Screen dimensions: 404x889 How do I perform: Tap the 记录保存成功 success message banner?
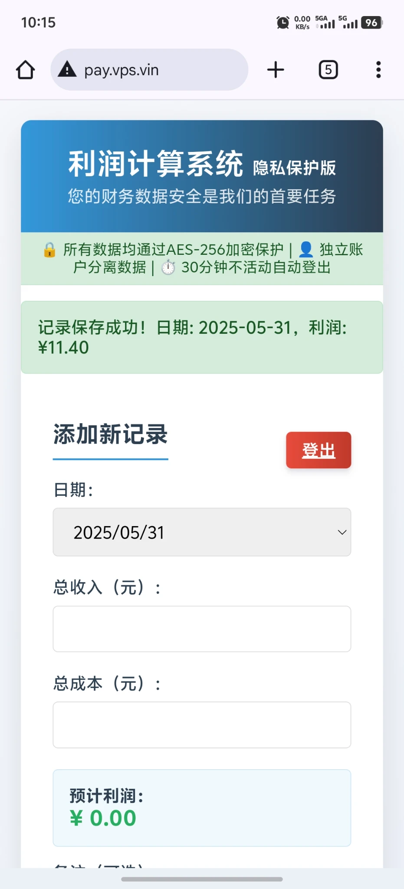tap(202, 337)
